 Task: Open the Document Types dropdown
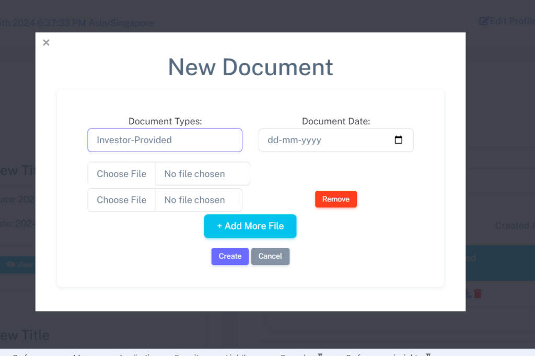tap(165, 140)
